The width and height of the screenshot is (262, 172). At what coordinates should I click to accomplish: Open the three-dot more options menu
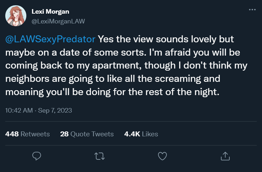(x=252, y=10)
